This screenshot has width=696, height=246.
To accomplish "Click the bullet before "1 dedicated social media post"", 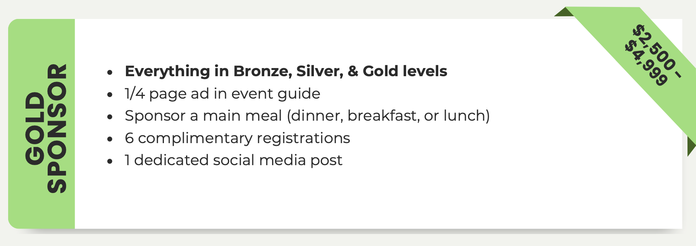I will (110, 161).
